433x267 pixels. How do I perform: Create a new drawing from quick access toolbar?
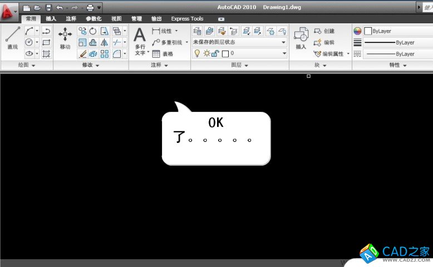coord(27,8)
